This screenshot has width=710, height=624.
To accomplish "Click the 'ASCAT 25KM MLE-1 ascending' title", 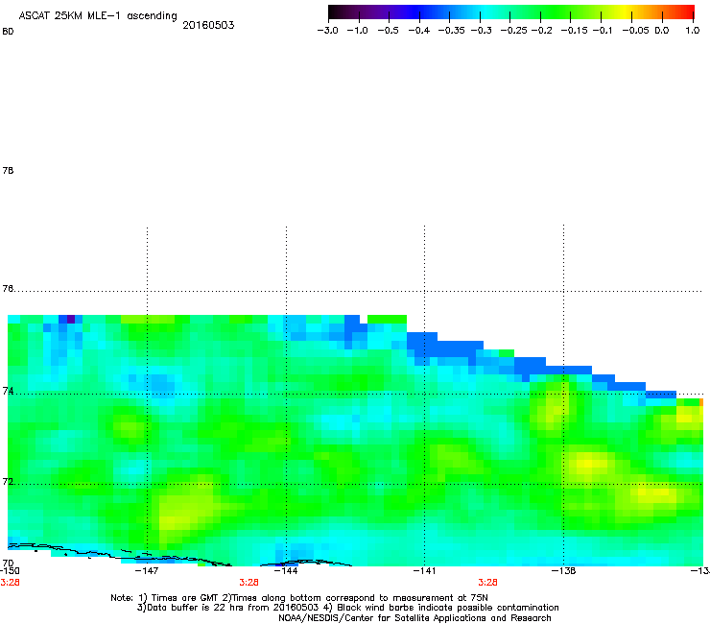I will pyautogui.click(x=98, y=16).
